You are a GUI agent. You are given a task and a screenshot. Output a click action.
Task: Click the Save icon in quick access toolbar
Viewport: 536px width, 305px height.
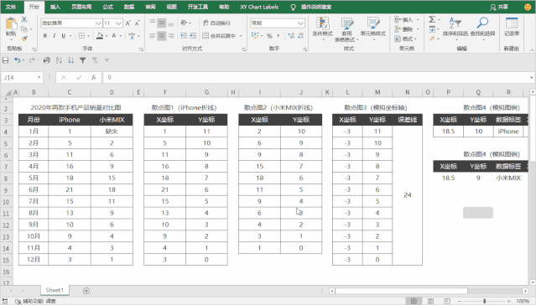(6, 60)
